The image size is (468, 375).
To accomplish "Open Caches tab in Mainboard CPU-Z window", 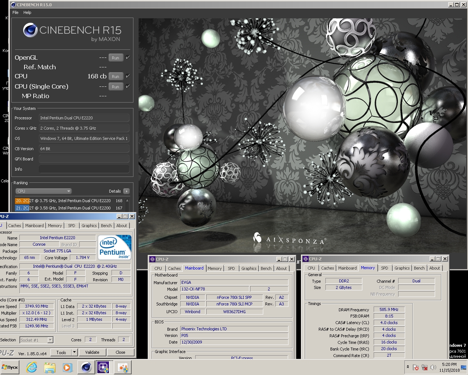I will [x=174, y=268].
